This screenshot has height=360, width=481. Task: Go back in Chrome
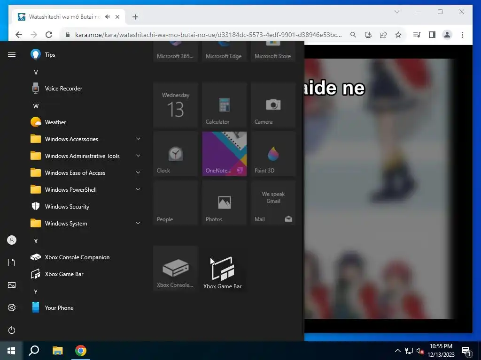click(x=19, y=35)
